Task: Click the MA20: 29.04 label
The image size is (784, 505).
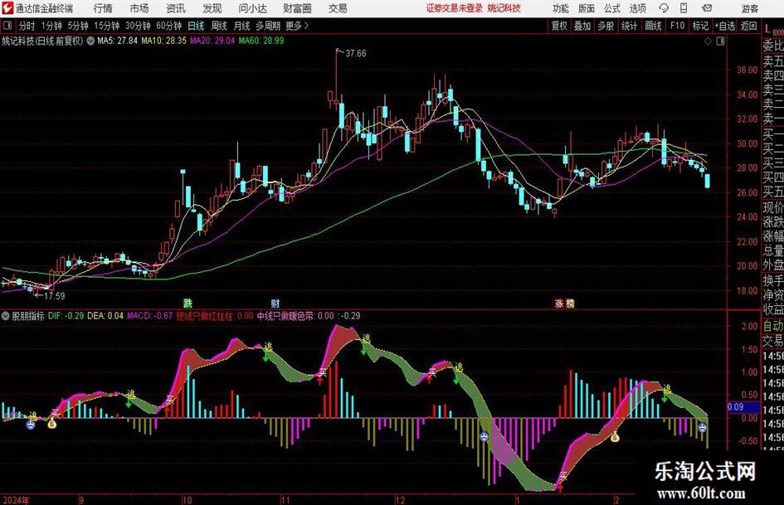Action: click(212, 41)
